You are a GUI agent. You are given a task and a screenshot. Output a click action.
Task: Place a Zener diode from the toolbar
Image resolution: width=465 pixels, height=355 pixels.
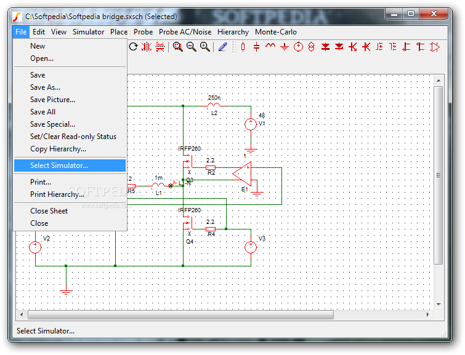pyautogui.click(x=339, y=47)
